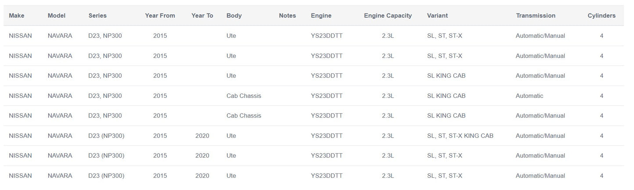
Task: Click SL KING CAB in the Ute row
Action: (x=446, y=76)
